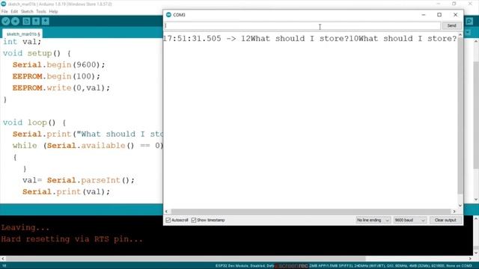Image resolution: width=479 pixels, height=269 pixels.
Task: Click the 'int val;' code line
Action: pyautogui.click(x=22, y=42)
